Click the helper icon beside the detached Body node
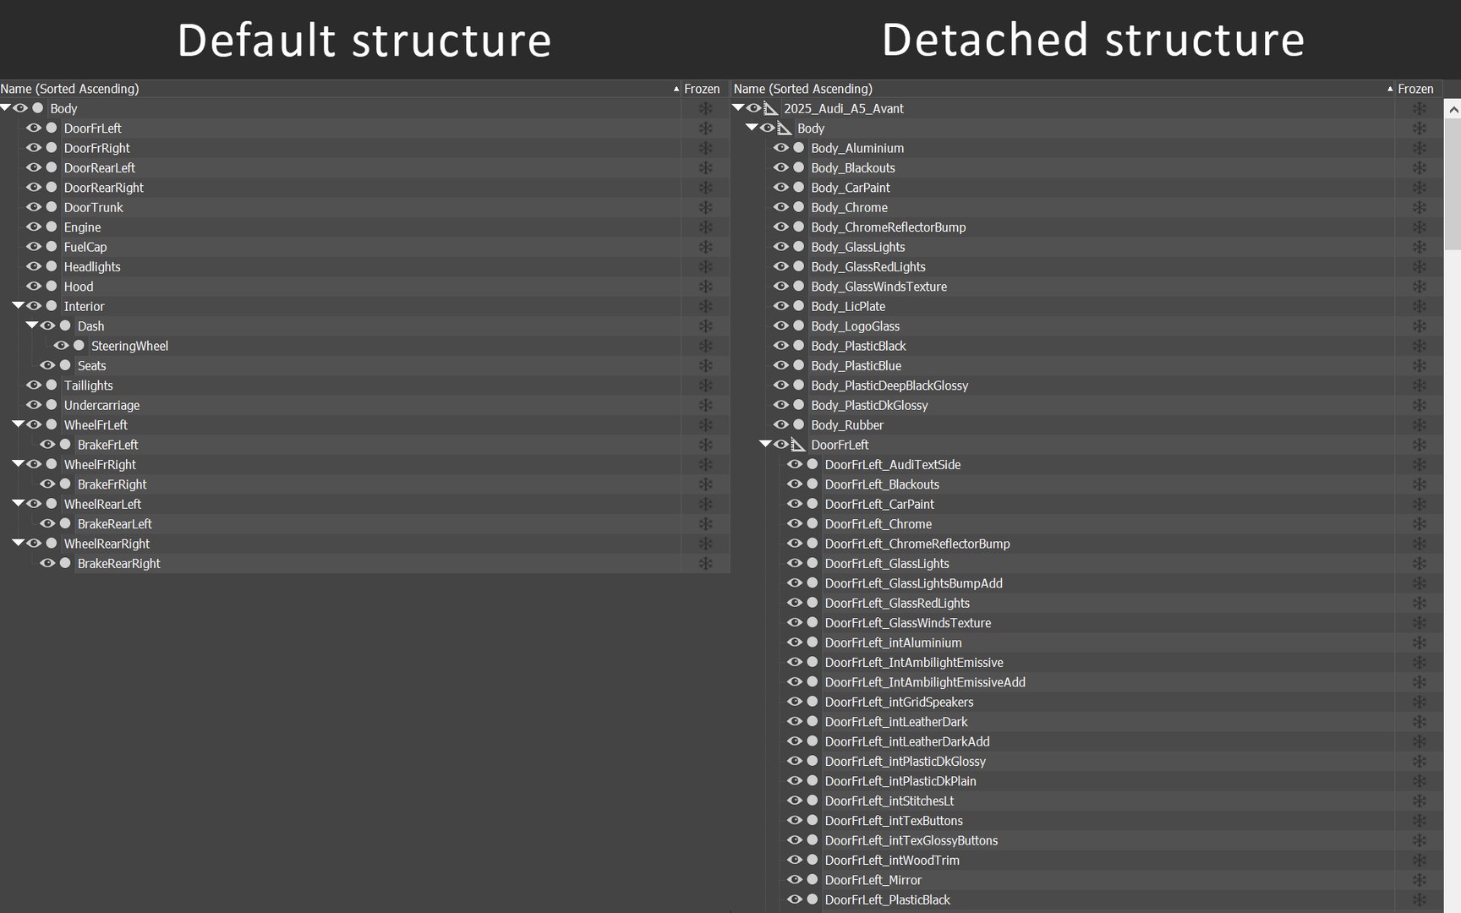The height and width of the screenshot is (913, 1461). 784,128
